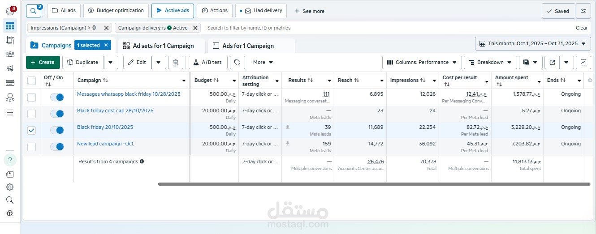
Task: Click the search magnifier with badge 2
Action: pos(34,11)
